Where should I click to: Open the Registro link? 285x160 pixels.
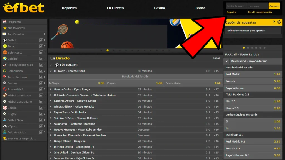(x=231, y=12)
